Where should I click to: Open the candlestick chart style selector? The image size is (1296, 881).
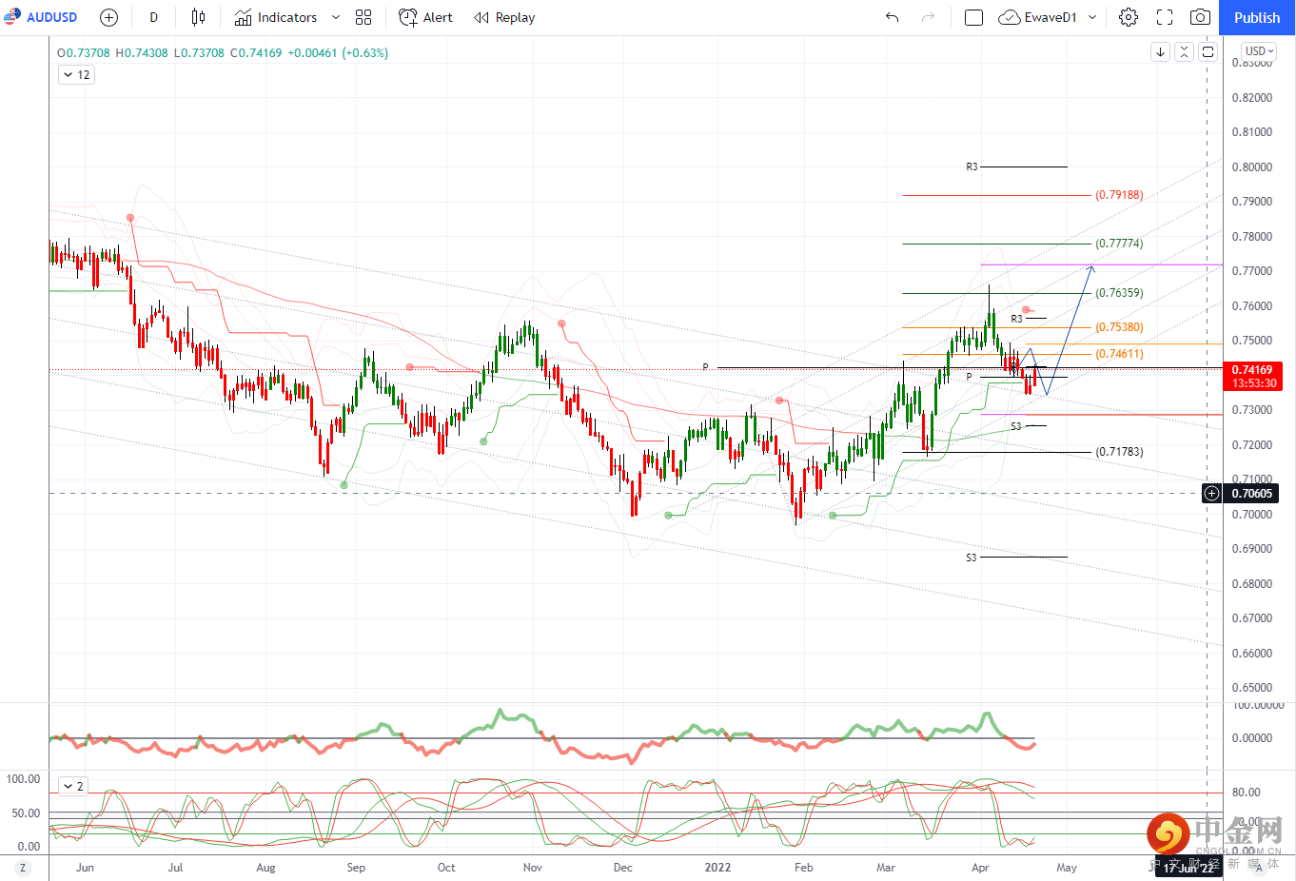pyautogui.click(x=198, y=17)
